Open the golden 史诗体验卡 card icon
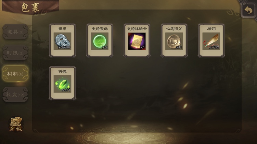The image size is (257, 144). point(137,41)
